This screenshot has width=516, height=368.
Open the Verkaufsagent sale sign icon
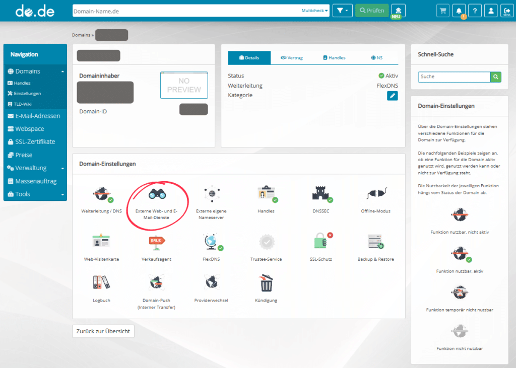(156, 242)
